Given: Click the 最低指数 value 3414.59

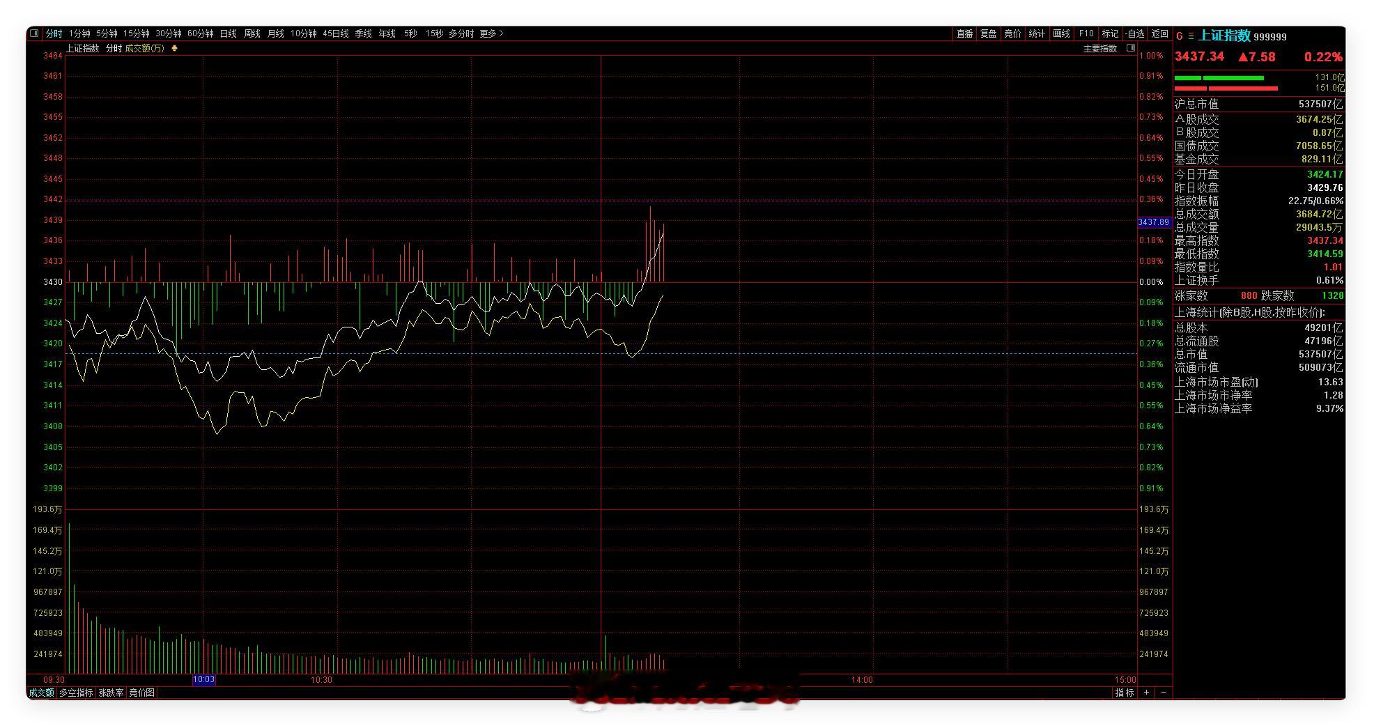Looking at the screenshot, I should click(x=1325, y=254).
